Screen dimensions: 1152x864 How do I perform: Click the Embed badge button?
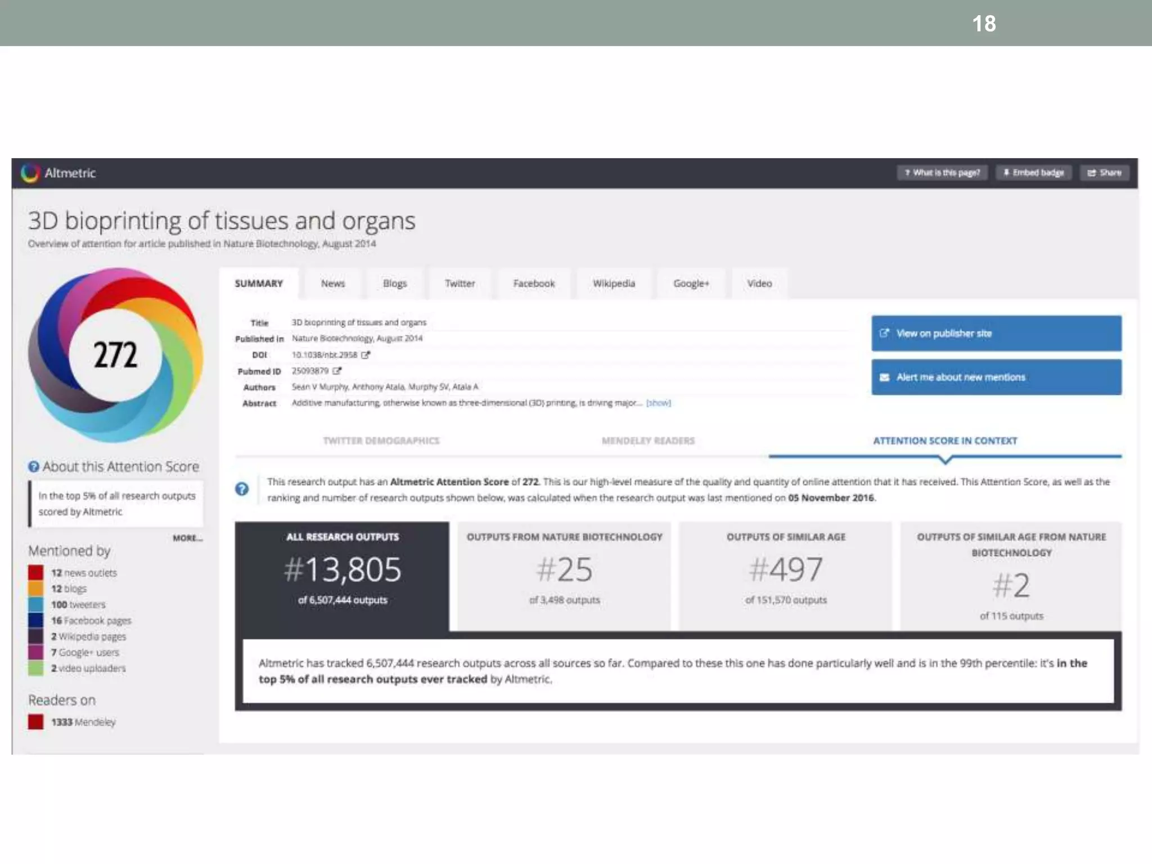pyautogui.click(x=1033, y=173)
